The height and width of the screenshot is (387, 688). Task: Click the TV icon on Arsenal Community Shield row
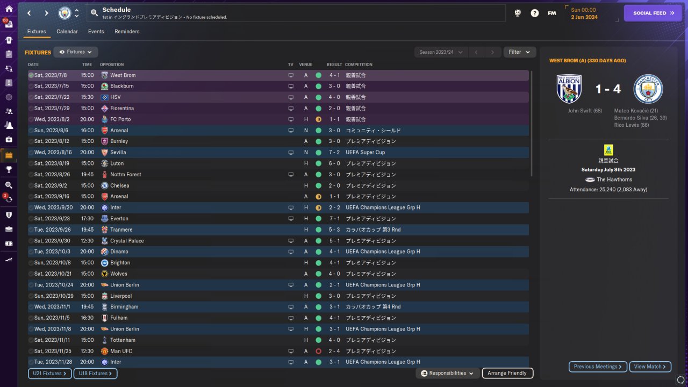click(291, 131)
